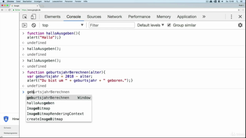This screenshot has height=138, width=246.
Task: Choose halloAusgeben autocomplete suggestion
Action: point(59,103)
